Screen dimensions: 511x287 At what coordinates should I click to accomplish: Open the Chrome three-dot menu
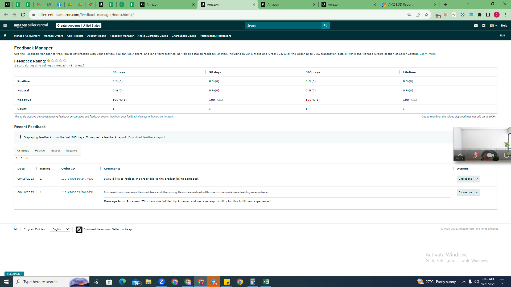pyautogui.click(x=505, y=15)
